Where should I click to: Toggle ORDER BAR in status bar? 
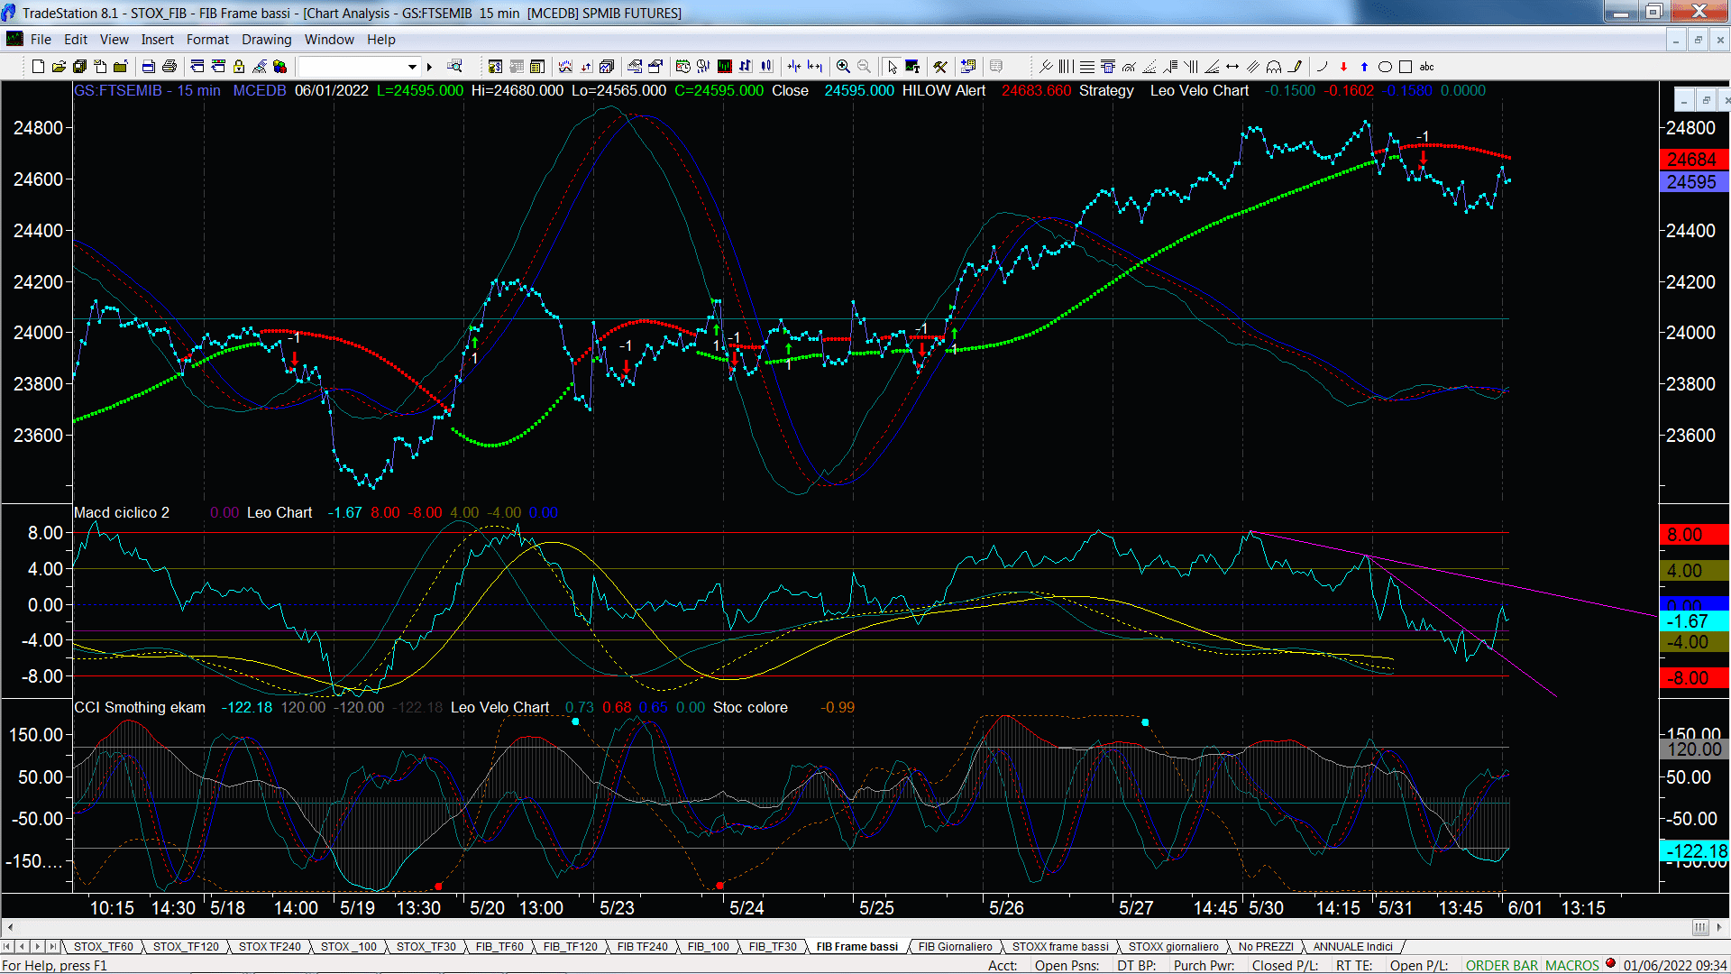(1501, 966)
